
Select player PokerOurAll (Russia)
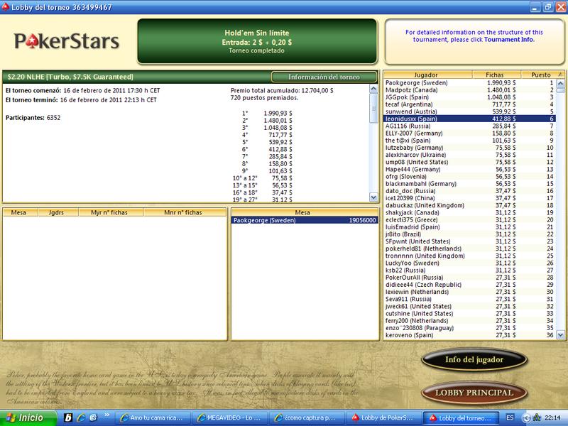pos(469,278)
